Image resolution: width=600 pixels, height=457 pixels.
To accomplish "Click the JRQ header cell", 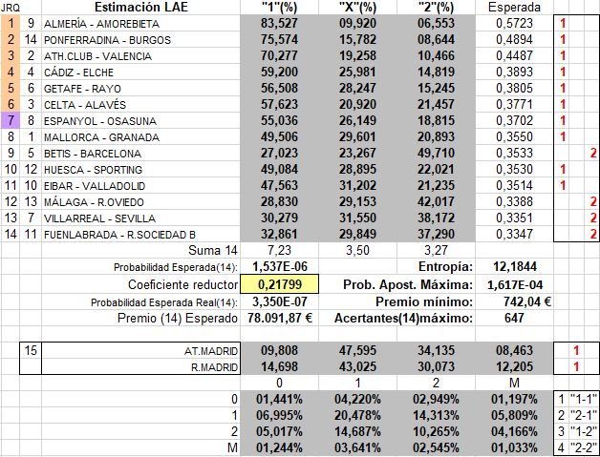I will (11, 8).
